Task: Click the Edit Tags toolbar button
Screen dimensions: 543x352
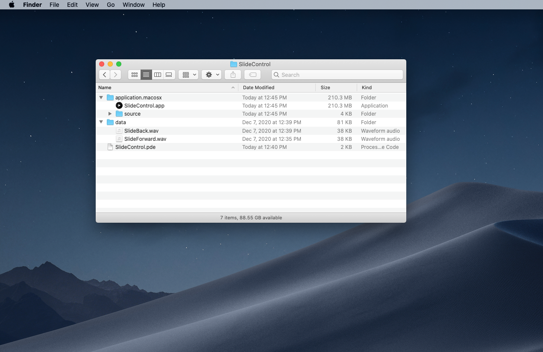Action: [252, 75]
